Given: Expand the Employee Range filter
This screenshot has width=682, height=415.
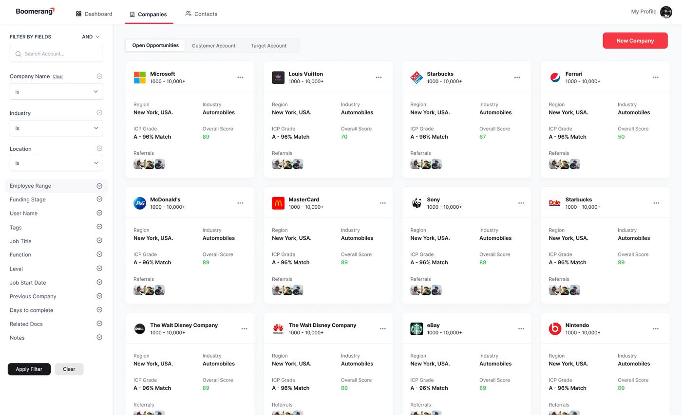Looking at the screenshot, I should 99,186.
